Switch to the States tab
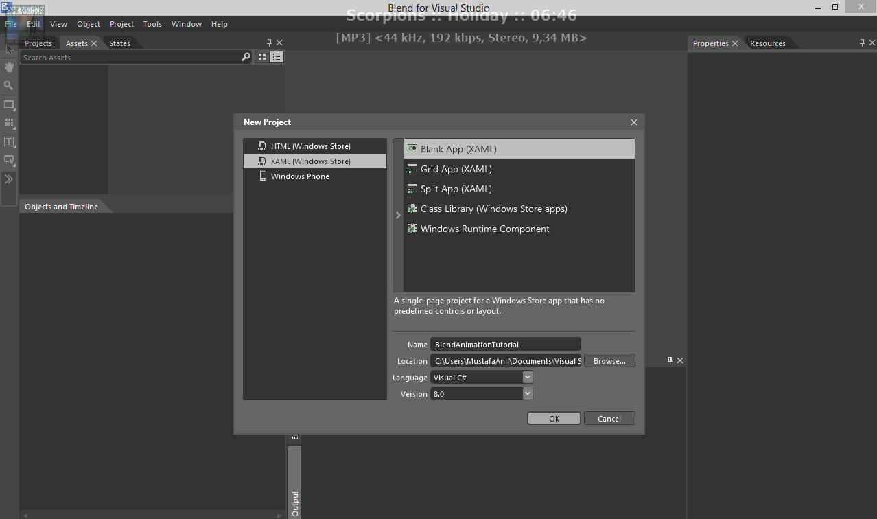The image size is (877, 519). tap(119, 43)
